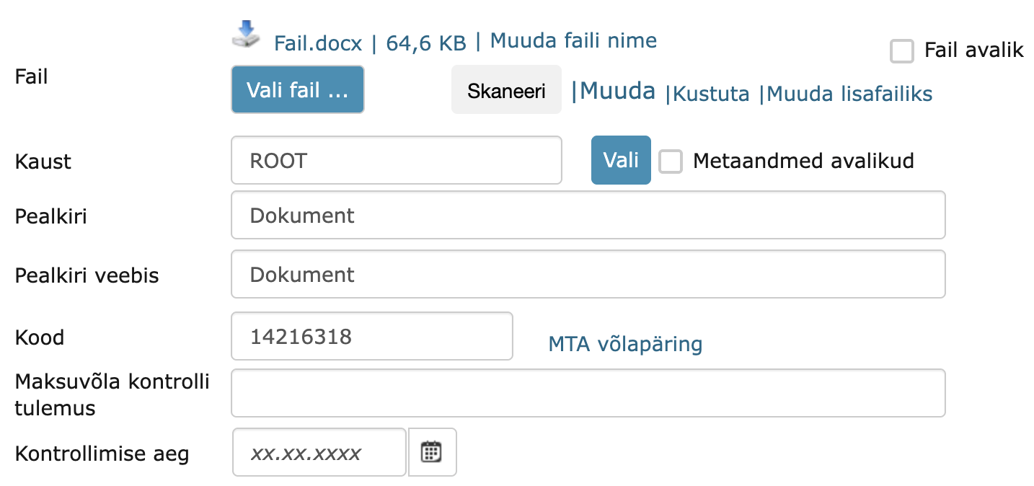Click the Maksuvõla kontrolli tulemus field
The image size is (1034, 486).
coord(588,393)
